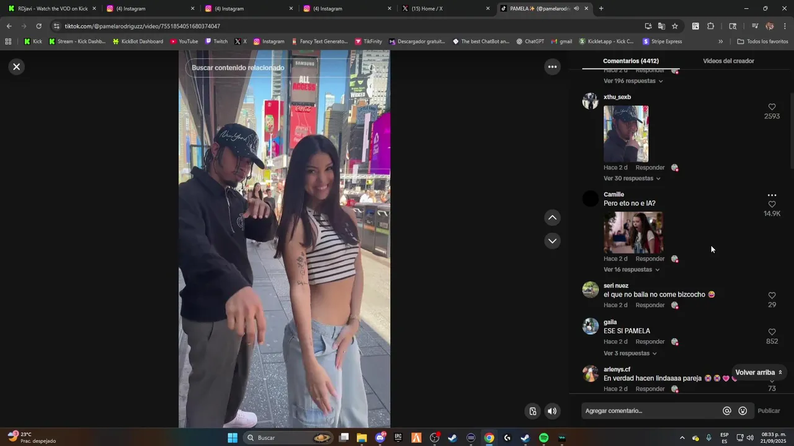This screenshot has width=794, height=446.
Task: Expand Ver 16 respuestas
Action: click(631, 269)
